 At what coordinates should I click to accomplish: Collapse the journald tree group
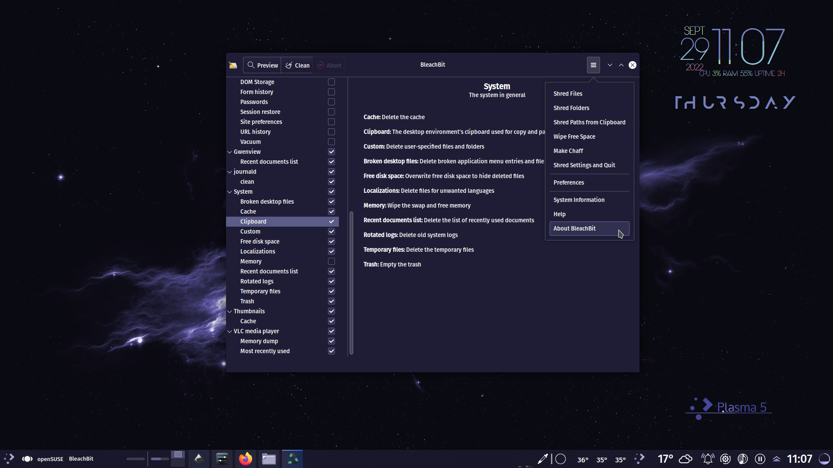(x=230, y=172)
